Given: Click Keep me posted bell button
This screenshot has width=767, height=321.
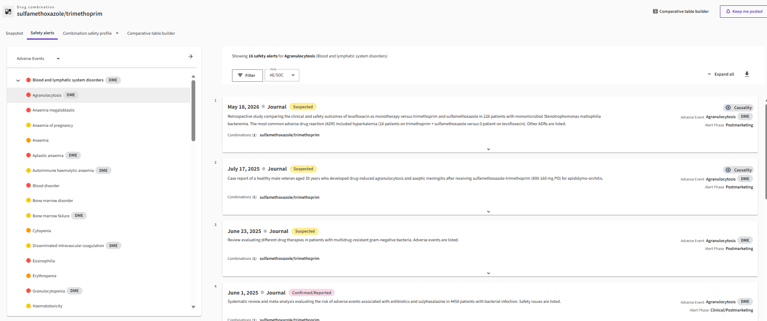Looking at the screenshot, I should pyautogui.click(x=744, y=12).
